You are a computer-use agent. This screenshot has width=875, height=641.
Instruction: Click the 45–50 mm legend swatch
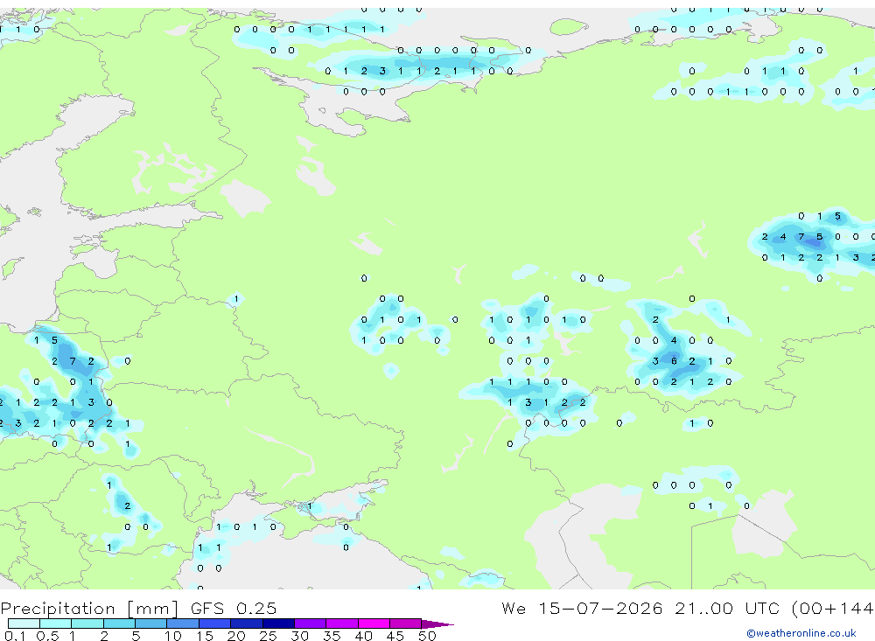coord(406,624)
